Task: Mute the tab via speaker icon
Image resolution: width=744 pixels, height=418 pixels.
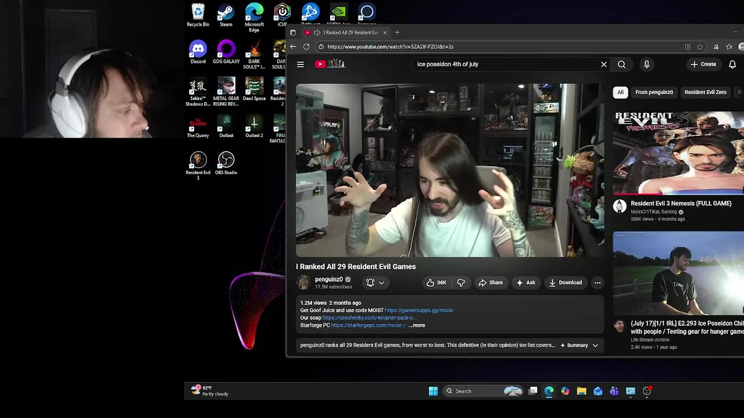Action: click(x=317, y=33)
